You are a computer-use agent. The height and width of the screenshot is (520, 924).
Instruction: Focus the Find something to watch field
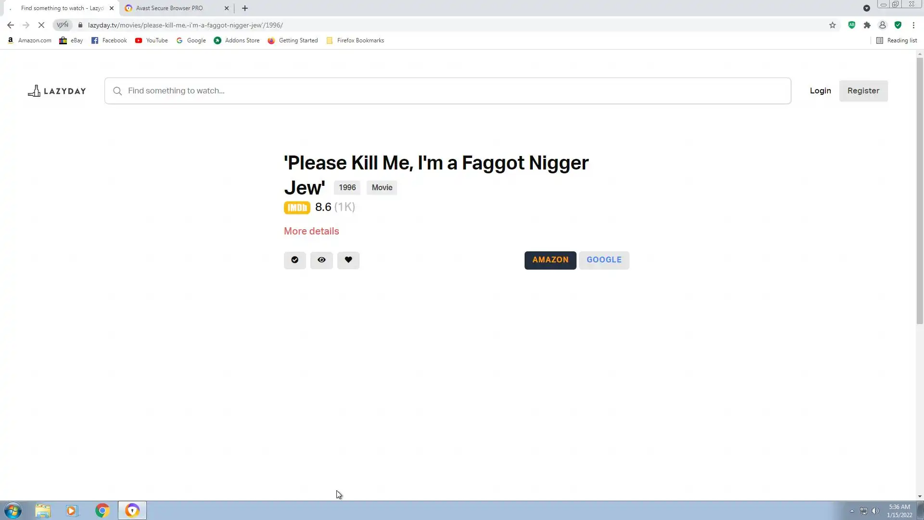pyautogui.click(x=448, y=91)
